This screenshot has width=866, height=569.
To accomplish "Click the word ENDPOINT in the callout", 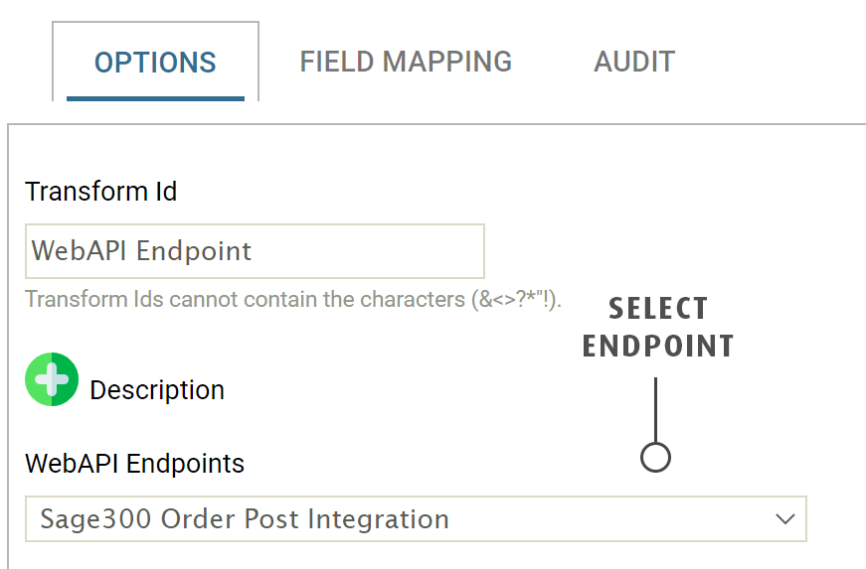I will tap(658, 346).
